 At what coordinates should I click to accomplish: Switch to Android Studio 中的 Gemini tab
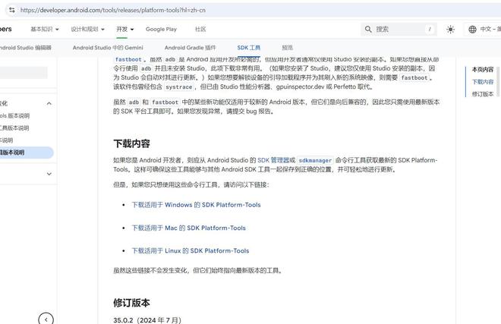(x=108, y=48)
